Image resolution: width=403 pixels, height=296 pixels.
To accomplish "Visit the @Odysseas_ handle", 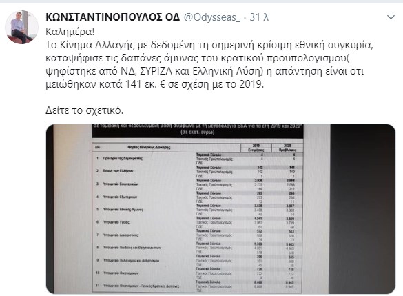I will (x=212, y=17).
